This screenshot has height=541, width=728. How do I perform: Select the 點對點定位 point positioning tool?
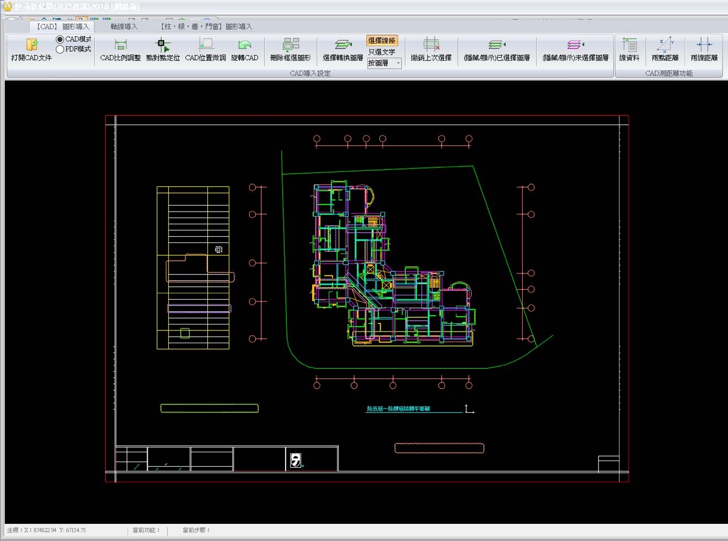163,50
